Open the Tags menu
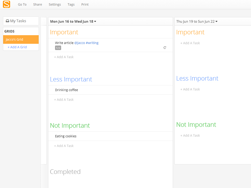251x188 pixels. (x=71, y=5)
